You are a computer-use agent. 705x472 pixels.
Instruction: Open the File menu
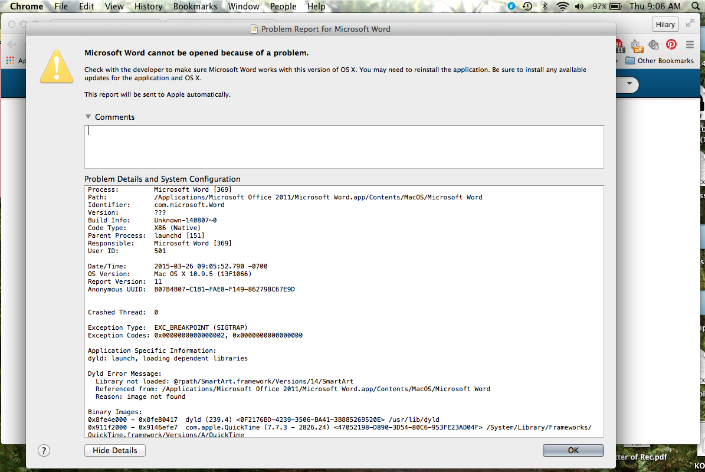pos(61,6)
